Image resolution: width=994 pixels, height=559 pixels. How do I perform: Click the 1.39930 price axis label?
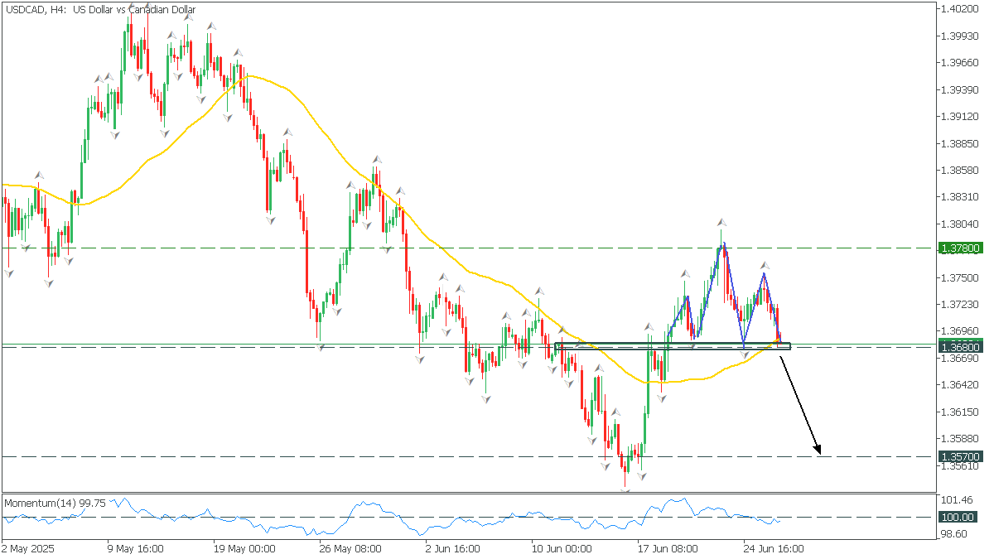(962, 36)
